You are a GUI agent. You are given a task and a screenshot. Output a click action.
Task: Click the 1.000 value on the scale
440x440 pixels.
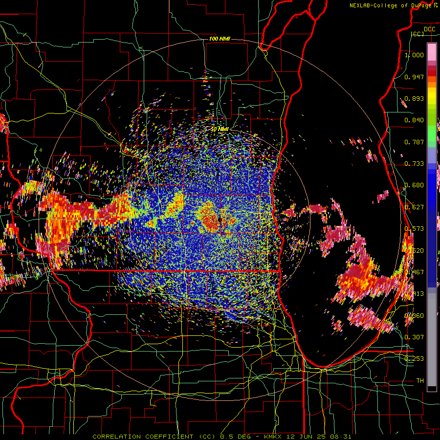point(414,55)
